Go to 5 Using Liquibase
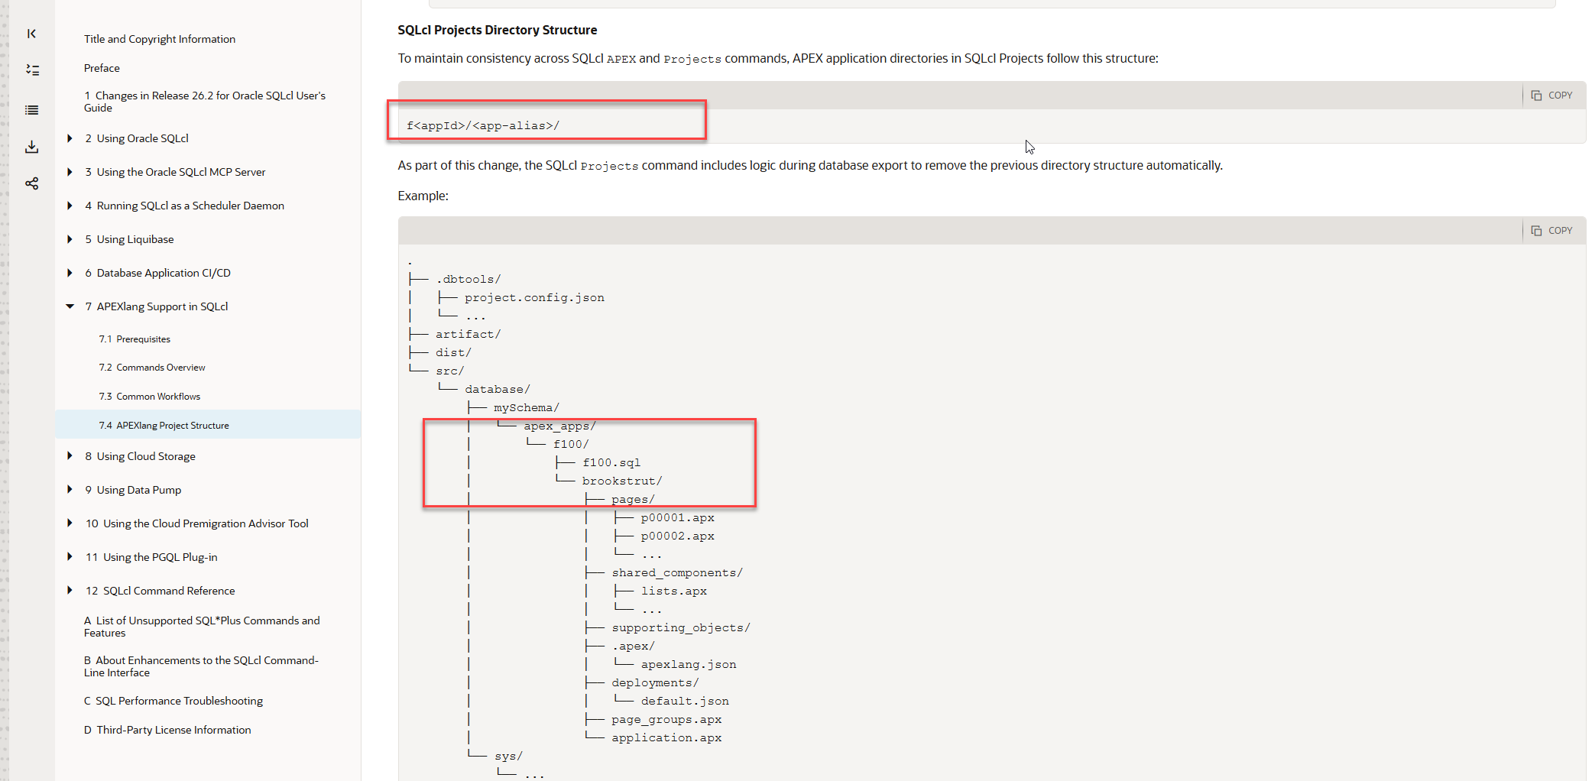1592x781 pixels. click(x=129, y=239)
